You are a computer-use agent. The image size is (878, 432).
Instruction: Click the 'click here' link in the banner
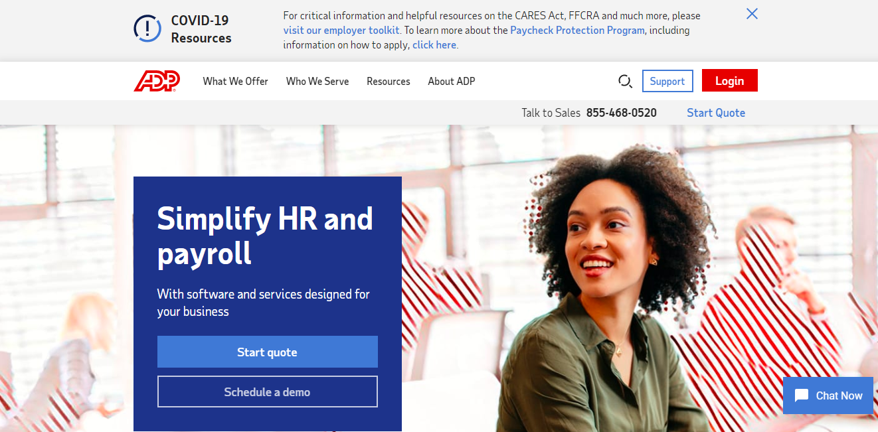(434, 45)
